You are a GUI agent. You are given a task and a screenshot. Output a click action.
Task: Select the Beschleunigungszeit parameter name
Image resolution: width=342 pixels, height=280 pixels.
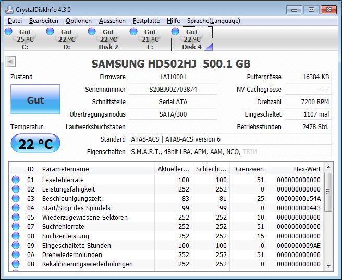tap(72, 199)
